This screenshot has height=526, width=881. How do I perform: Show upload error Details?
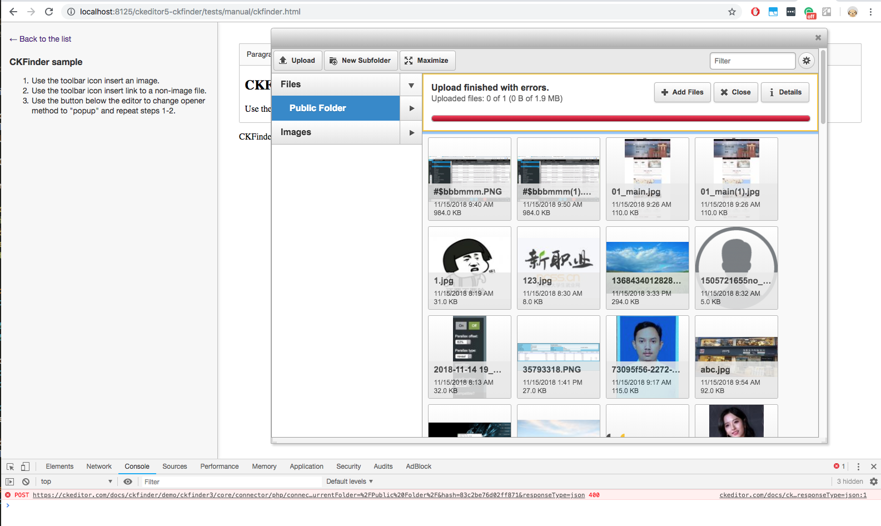tap(785, 92)
